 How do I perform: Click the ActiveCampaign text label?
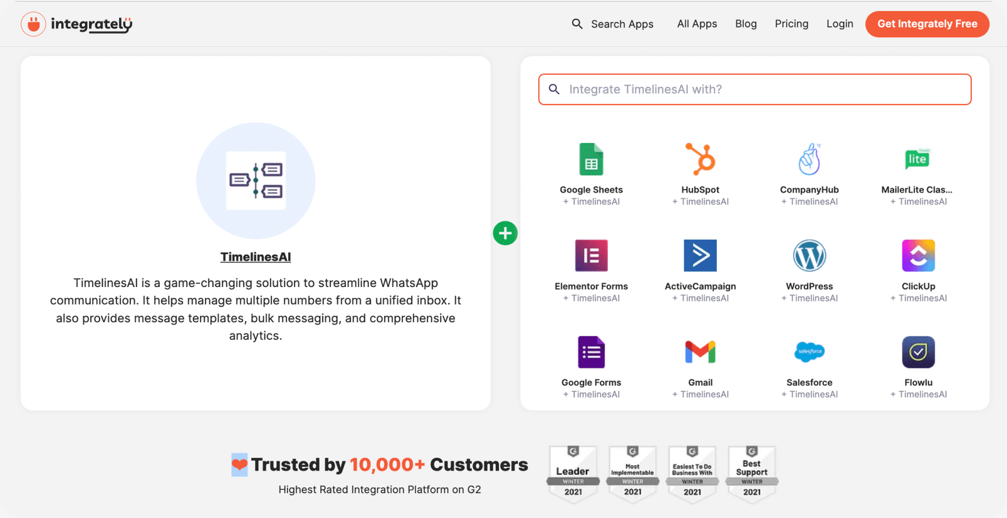(x=700, y=286)
